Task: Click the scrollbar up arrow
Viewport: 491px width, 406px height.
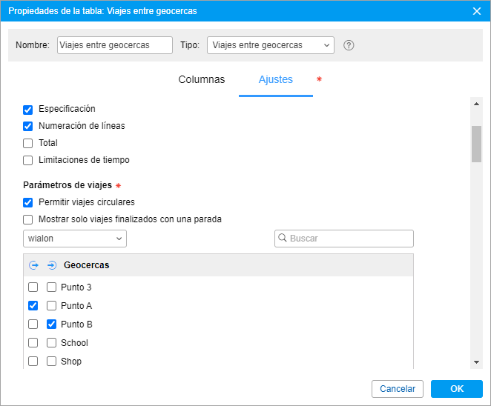Action: (476, 104)
